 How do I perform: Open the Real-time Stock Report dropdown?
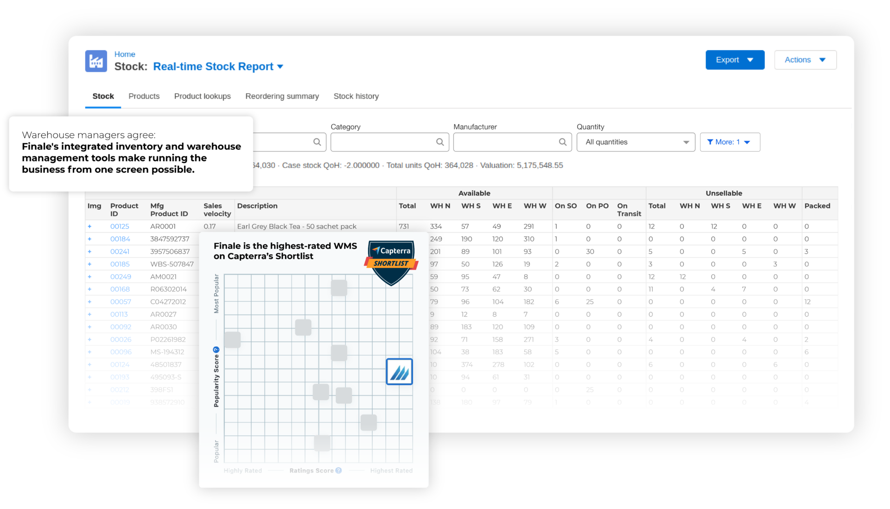[x=218, y=67]
